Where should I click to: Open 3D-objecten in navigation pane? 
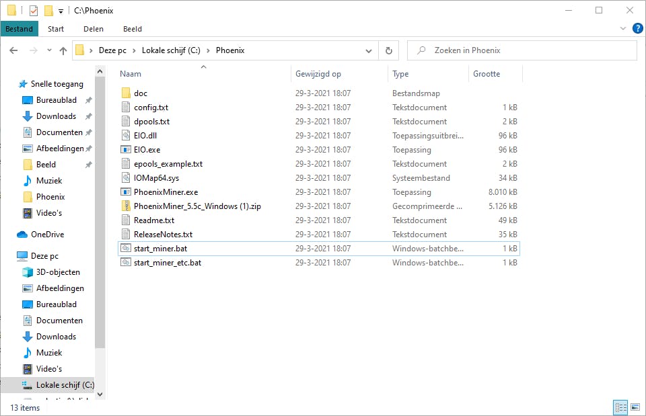point(58,272)
